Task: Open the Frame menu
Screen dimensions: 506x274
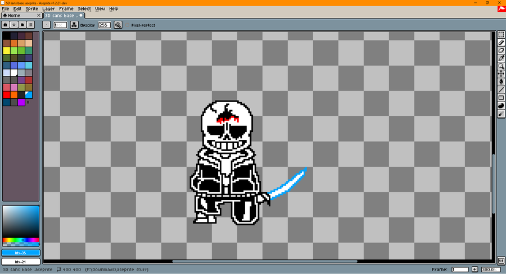Action: click(x=66, y=9)
